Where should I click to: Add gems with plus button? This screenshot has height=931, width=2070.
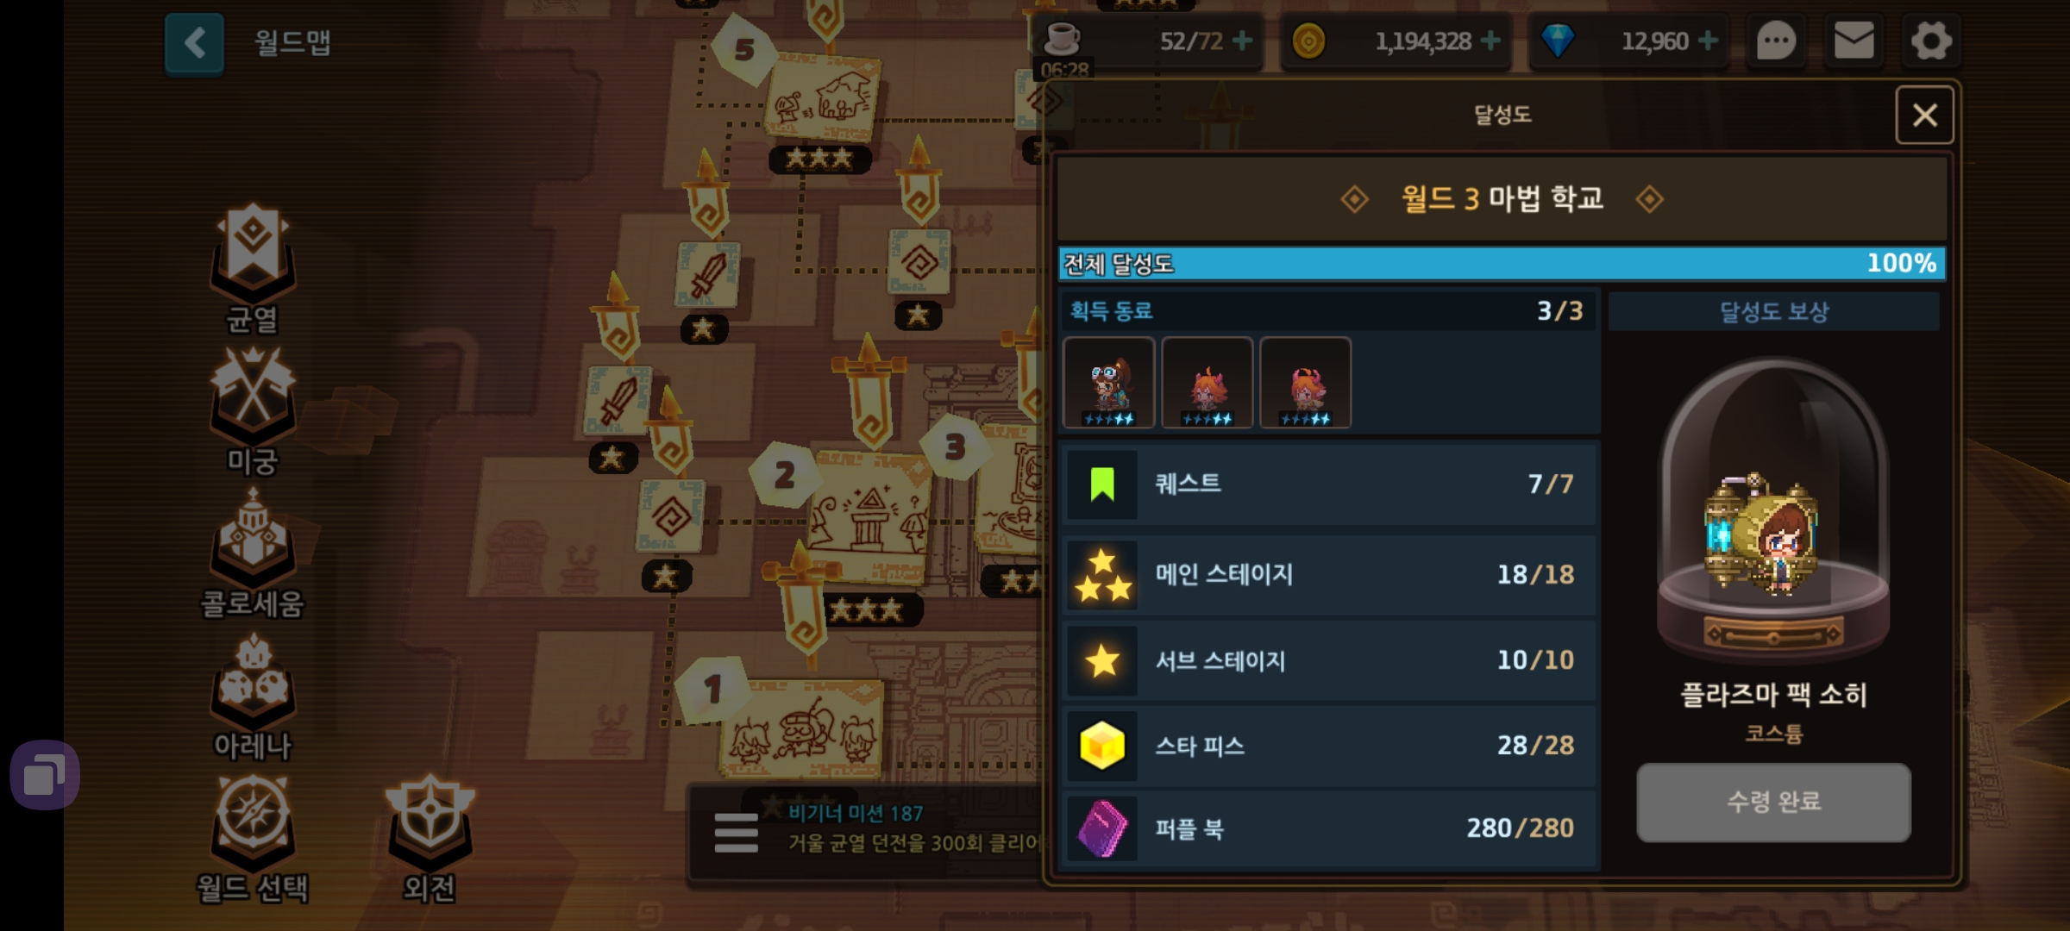1708,41
